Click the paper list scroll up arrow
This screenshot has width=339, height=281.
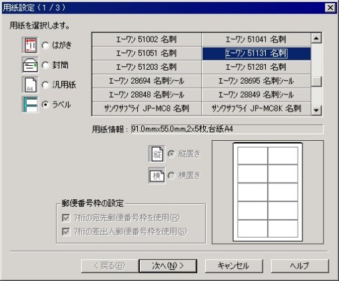[x=316, y=39]
